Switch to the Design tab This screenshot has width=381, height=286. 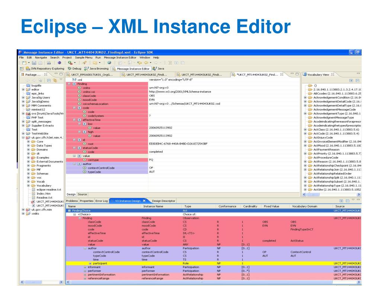71,194
